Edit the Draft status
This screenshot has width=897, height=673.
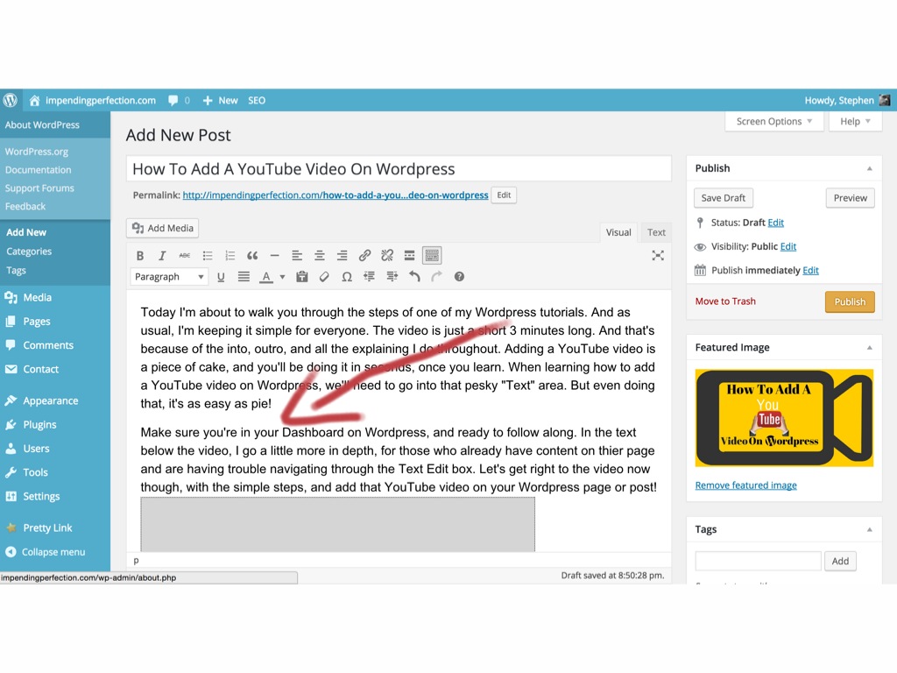point(776,223)
